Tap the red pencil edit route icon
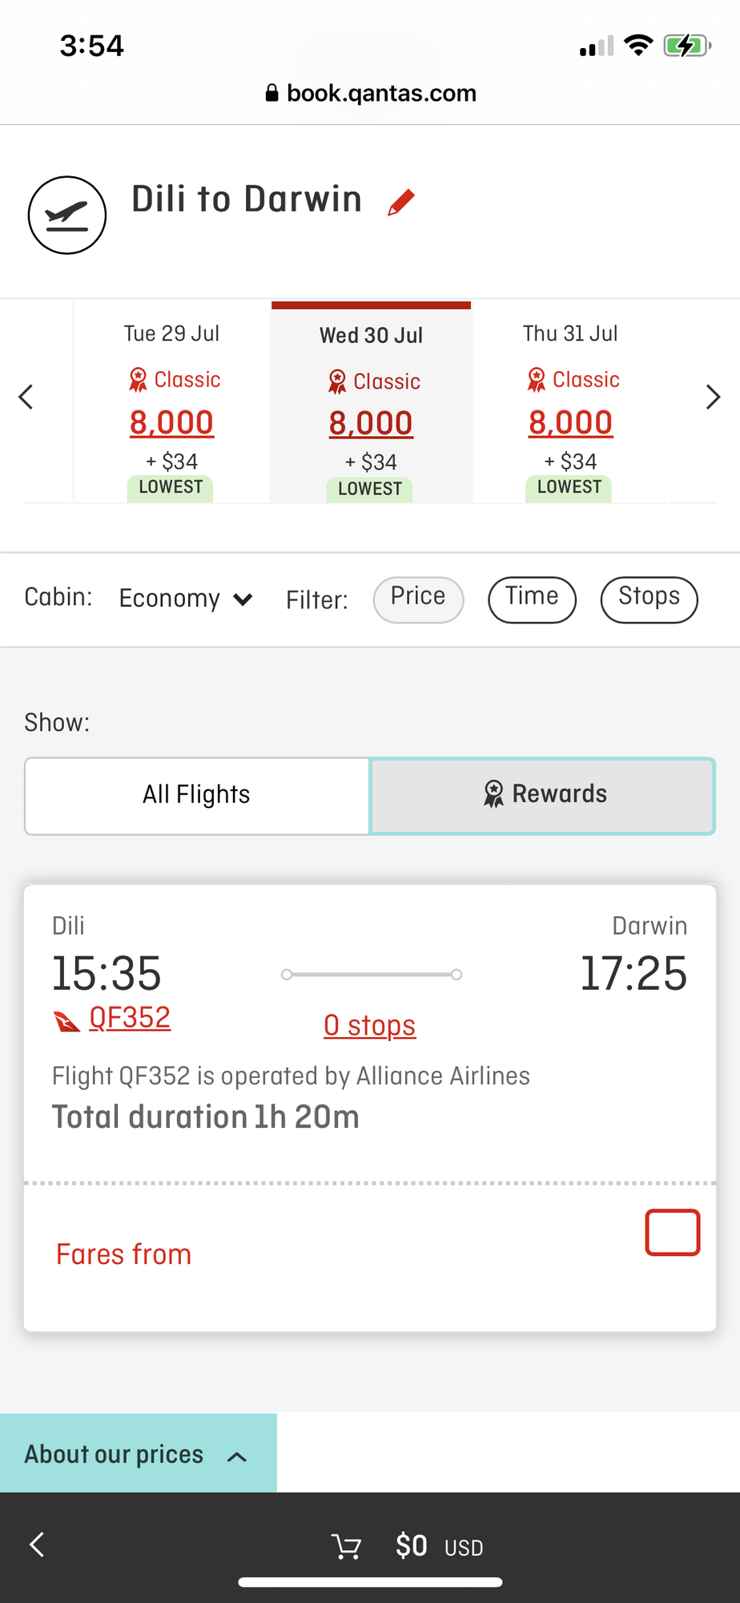Image resolution: width=740 pixels, height=1603 pixels. (x=401, y=202)
